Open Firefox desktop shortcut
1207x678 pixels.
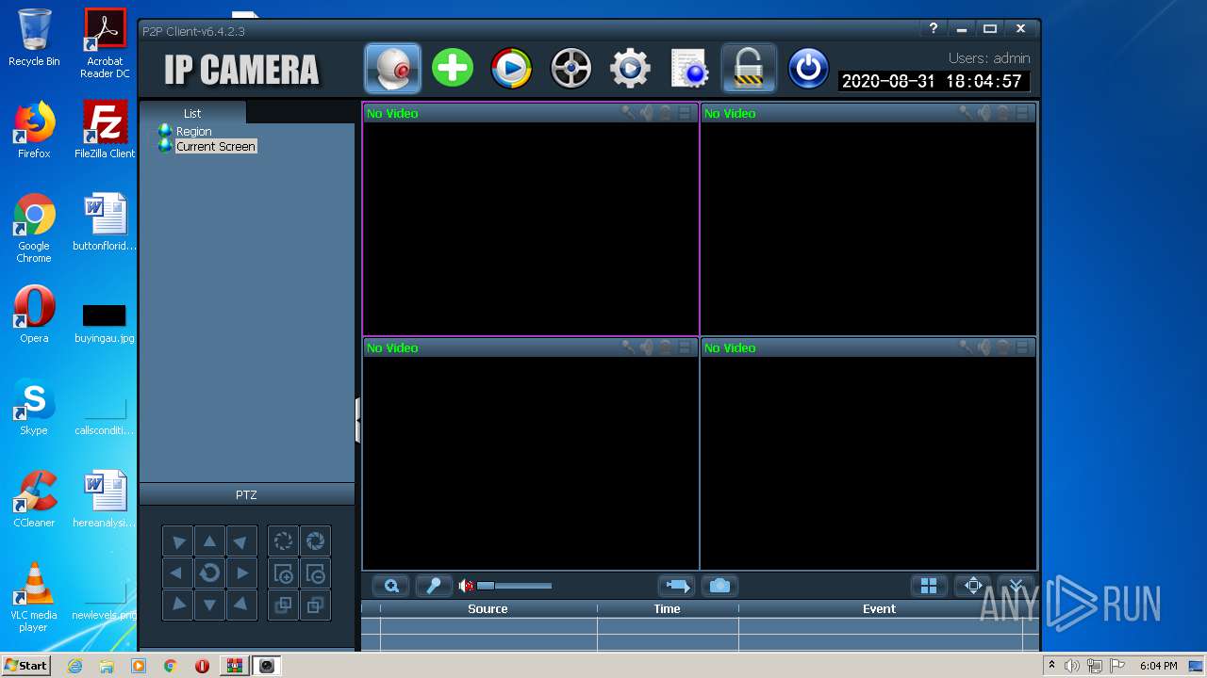(34, 131)
